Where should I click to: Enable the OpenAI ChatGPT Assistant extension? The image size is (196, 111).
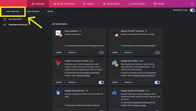click(157, 53)
